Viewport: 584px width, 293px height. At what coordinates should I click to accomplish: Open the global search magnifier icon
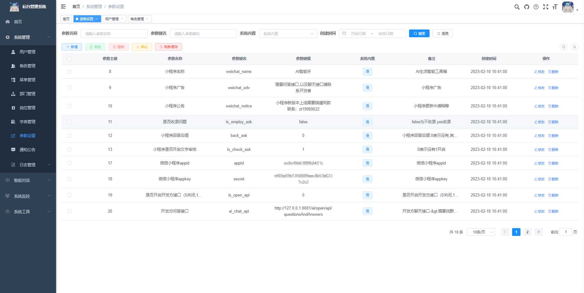click(x=517, y=7)
